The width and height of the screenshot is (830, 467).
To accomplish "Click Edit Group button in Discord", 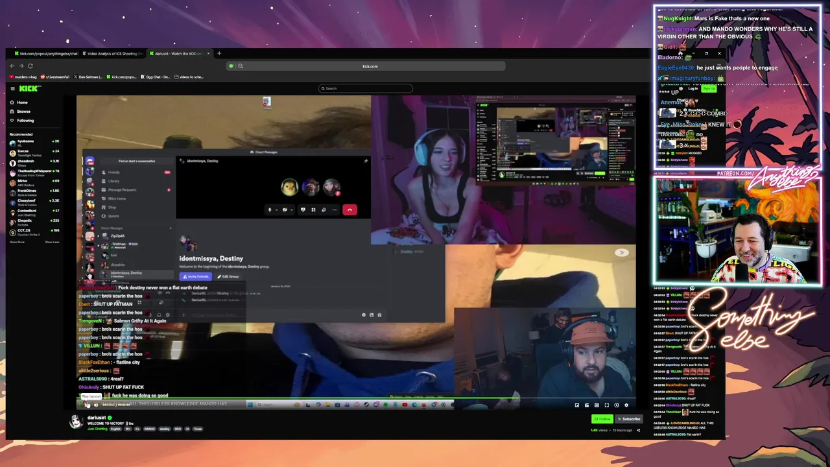I will tap(228, 276).
